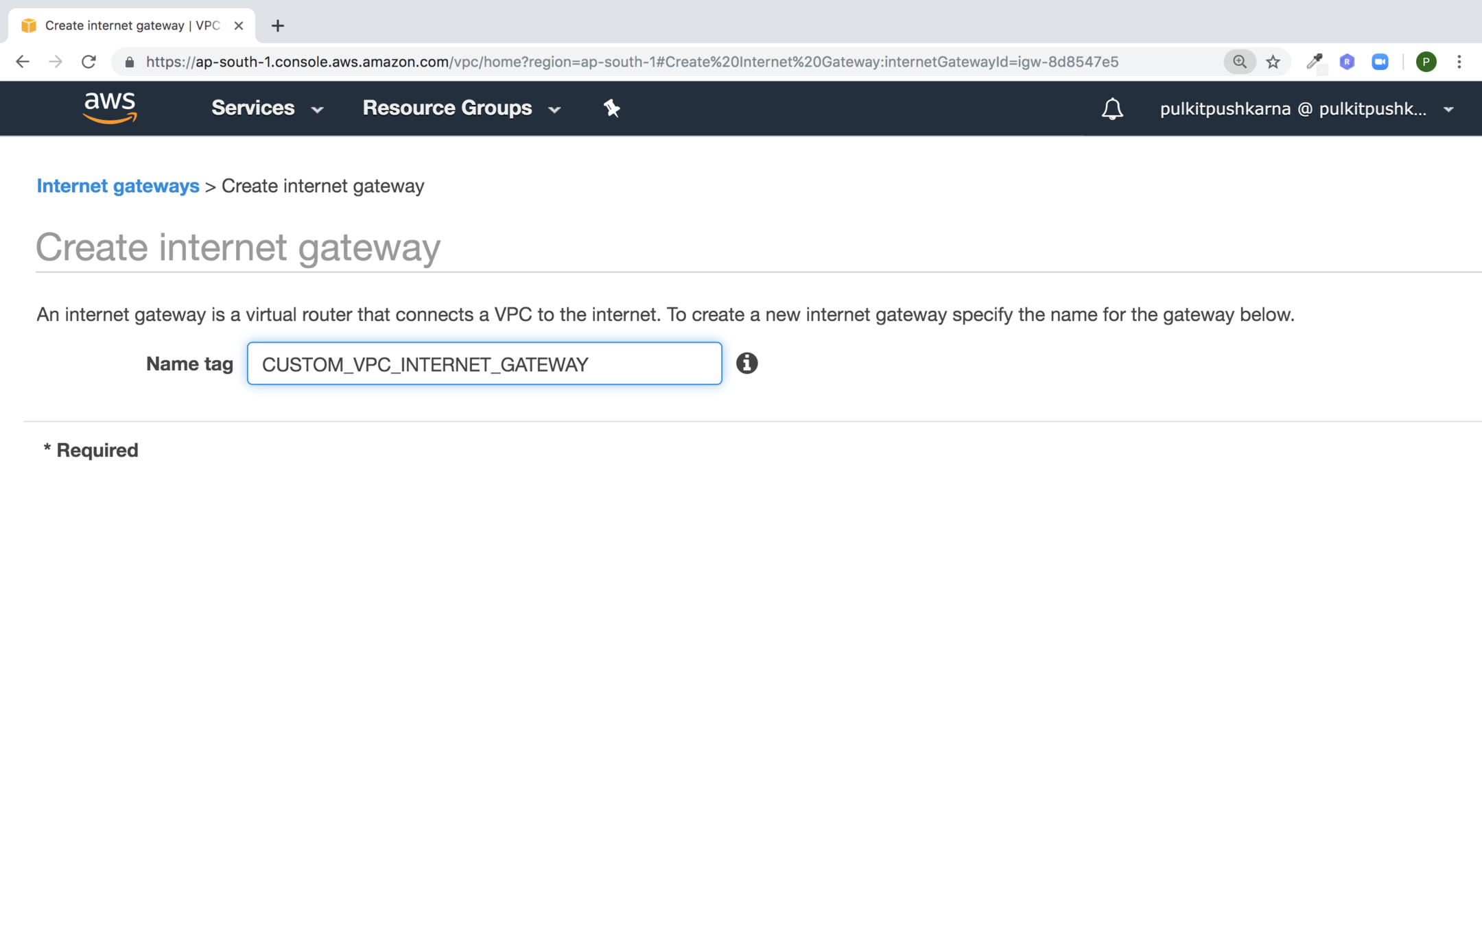Viewport: 1482px width, 926px height.
Task: Show the Name tag info tooltip icon
Action: pos(746,363)
